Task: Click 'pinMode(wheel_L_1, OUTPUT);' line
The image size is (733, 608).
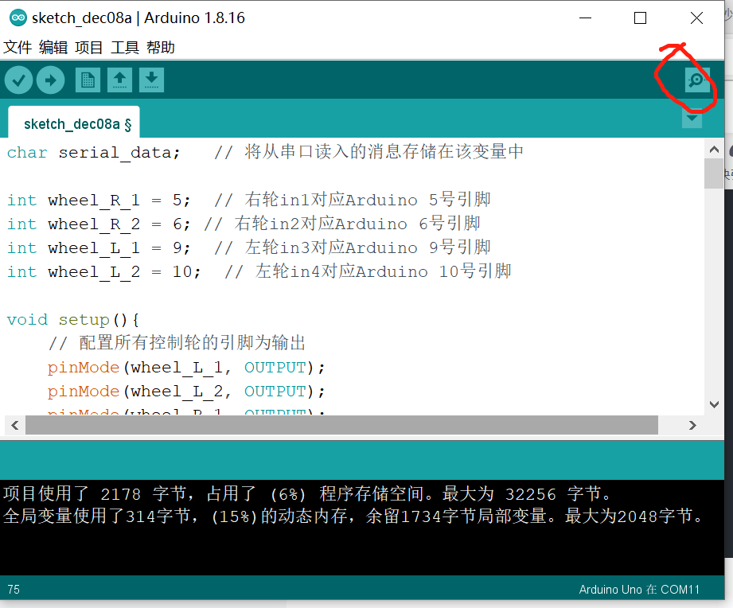Action: click(x=186, y=368)
